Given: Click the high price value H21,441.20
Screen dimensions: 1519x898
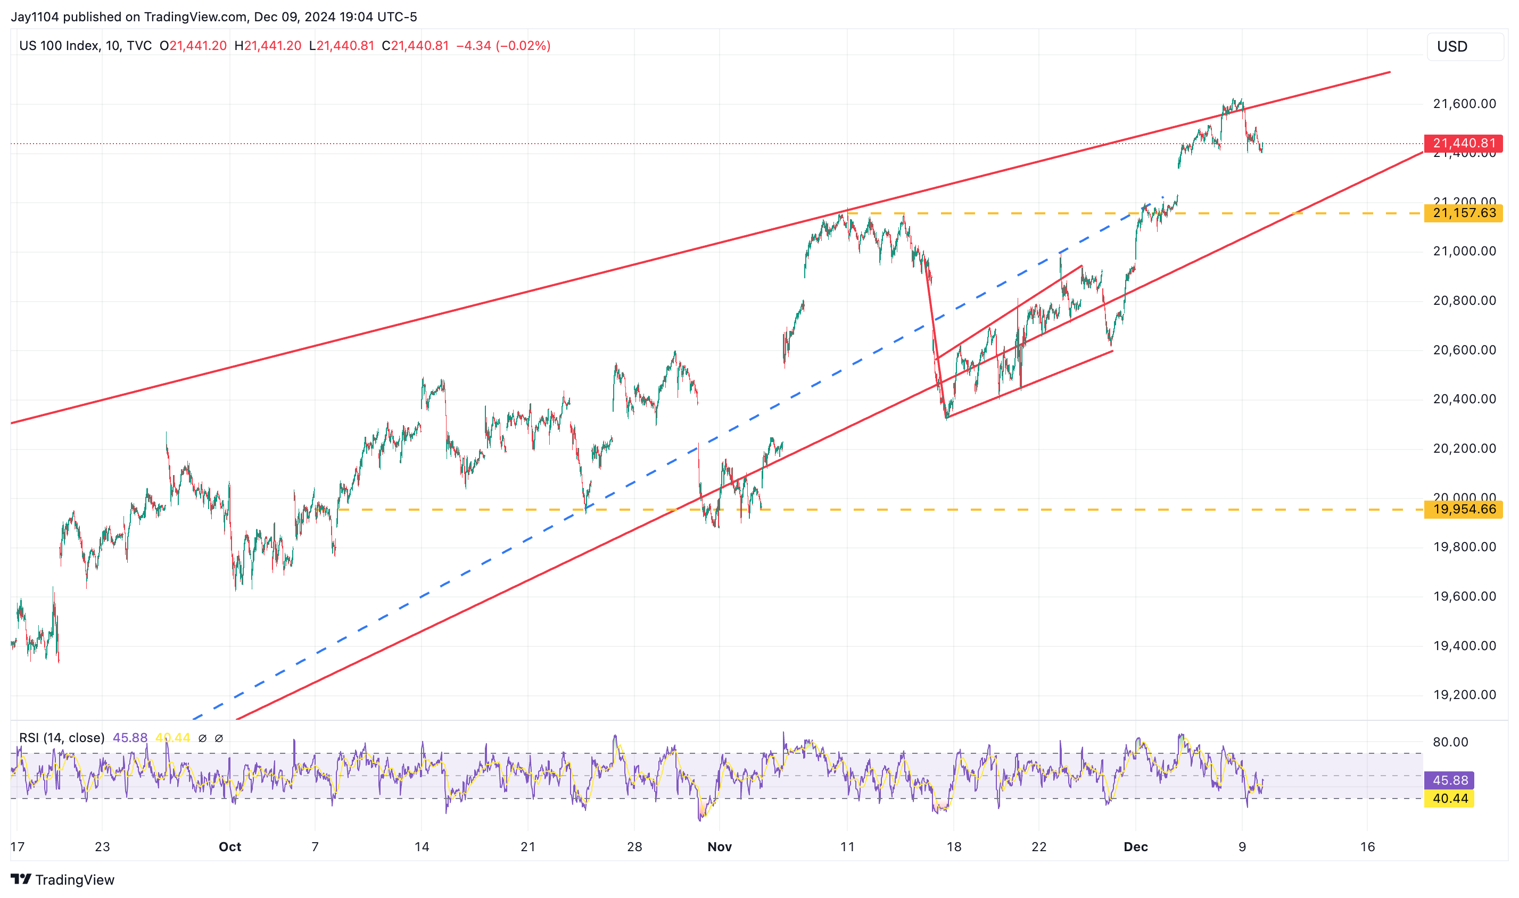Looking at the screenshot, I should pos(268,46).
